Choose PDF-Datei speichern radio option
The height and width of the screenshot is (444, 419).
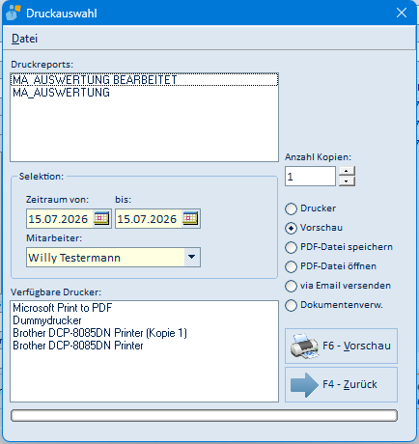coord(339,247)
